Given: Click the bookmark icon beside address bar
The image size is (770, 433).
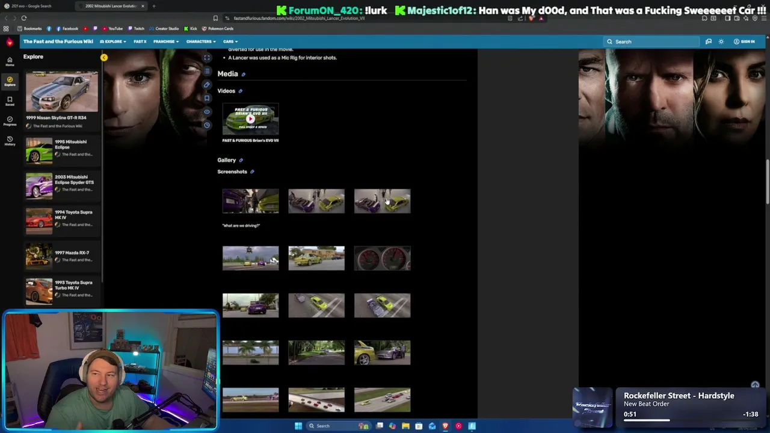Looking at the screenshot, I should tap(215, 18).
